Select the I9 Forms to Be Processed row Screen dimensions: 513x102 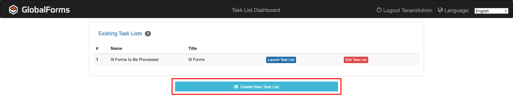256,60
